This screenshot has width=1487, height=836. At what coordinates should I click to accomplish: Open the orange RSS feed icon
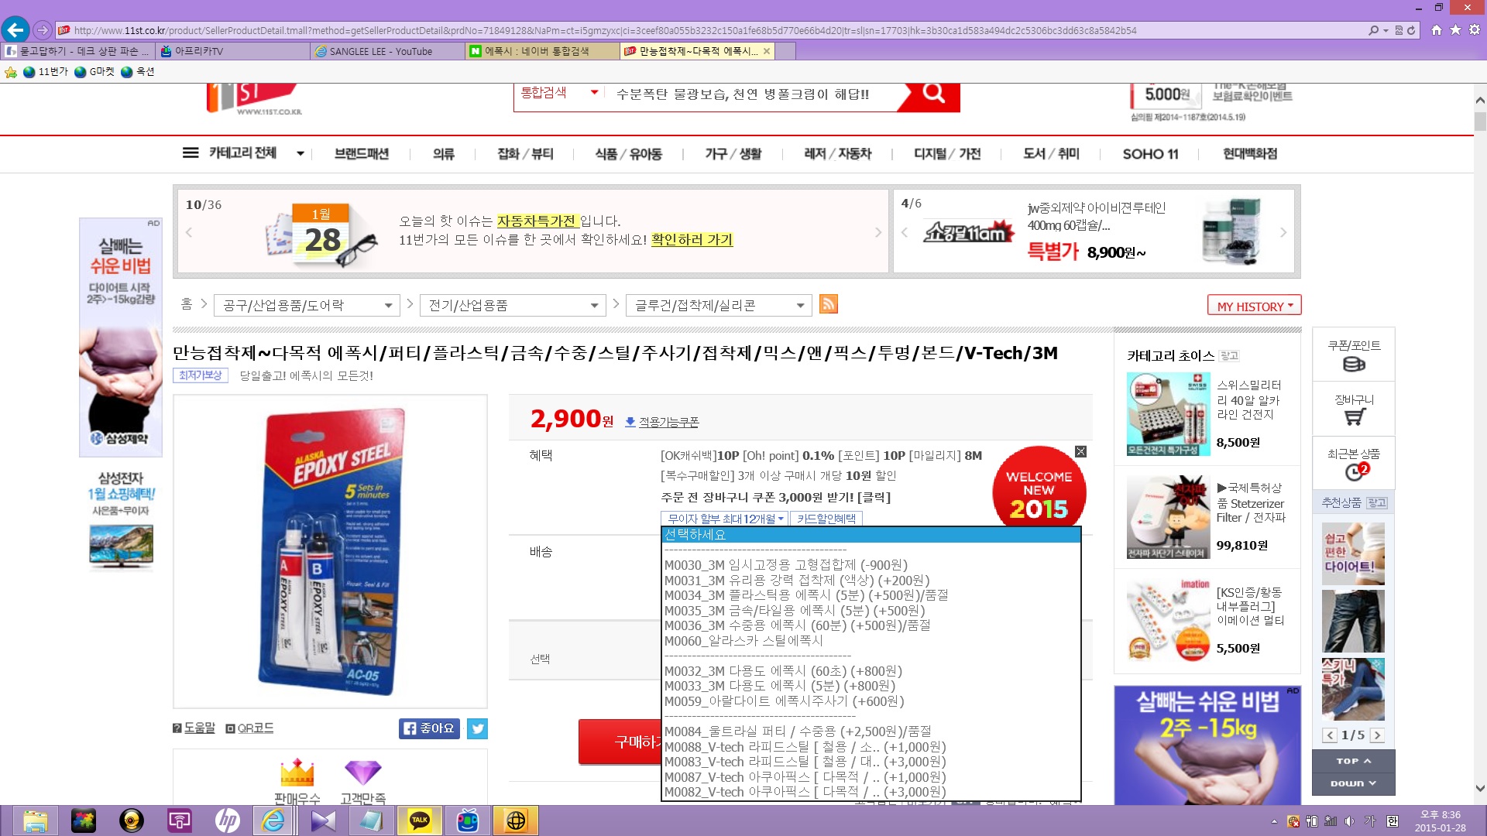pyautogui.click(x=829, y=304)
